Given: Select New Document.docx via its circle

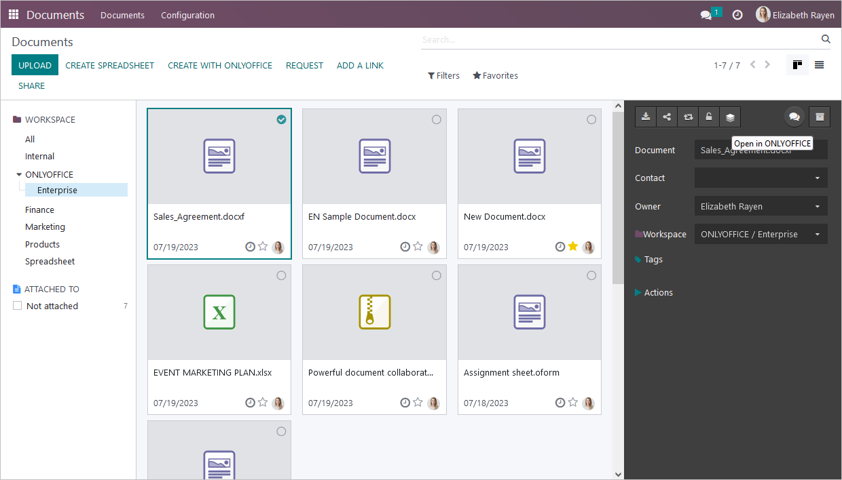Looking at the screenshot, I should coord(591,119).
